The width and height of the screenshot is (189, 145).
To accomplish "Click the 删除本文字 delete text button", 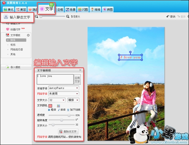I will [x=69, y=131].
